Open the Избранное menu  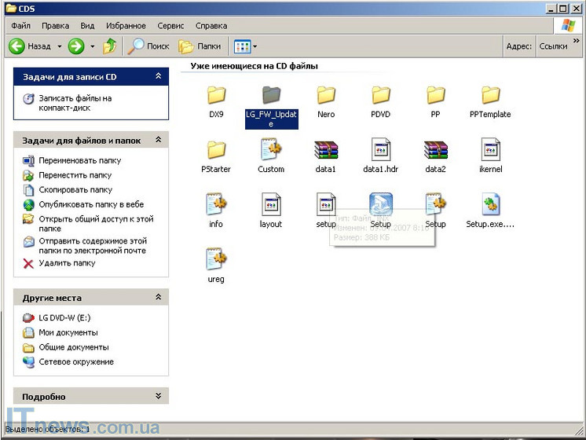coord(126,26)
